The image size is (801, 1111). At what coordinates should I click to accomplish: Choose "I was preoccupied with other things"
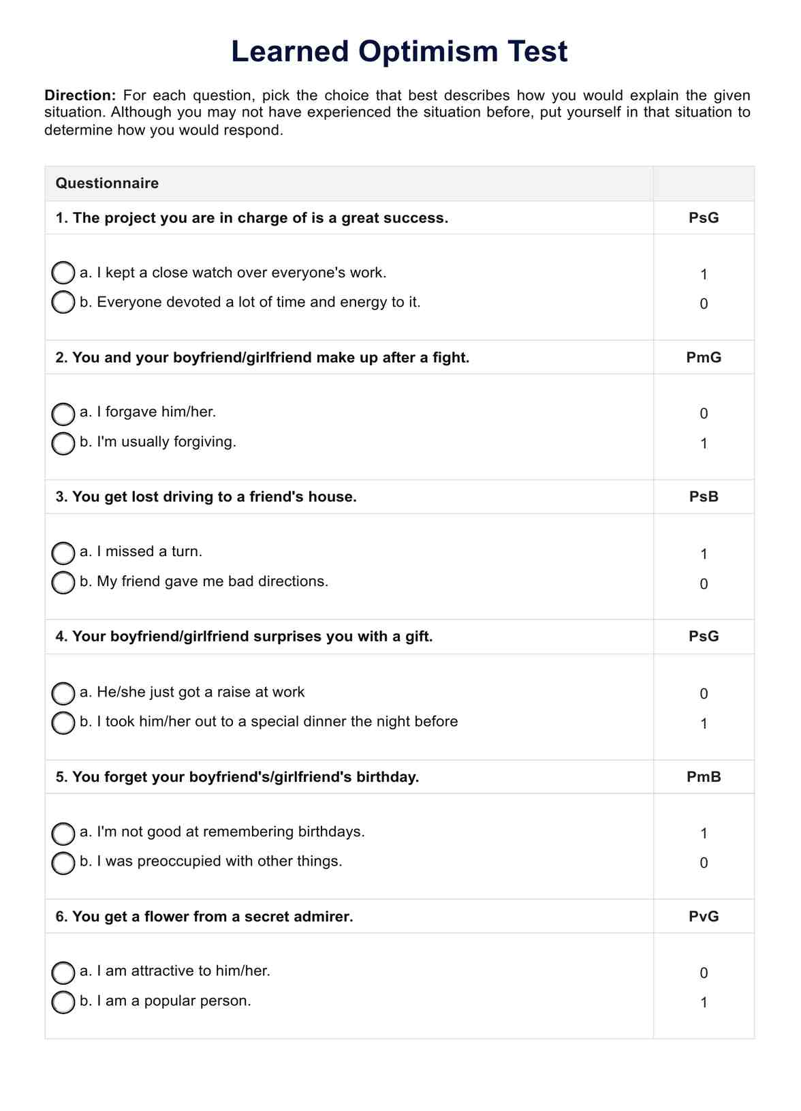point(63,863)
